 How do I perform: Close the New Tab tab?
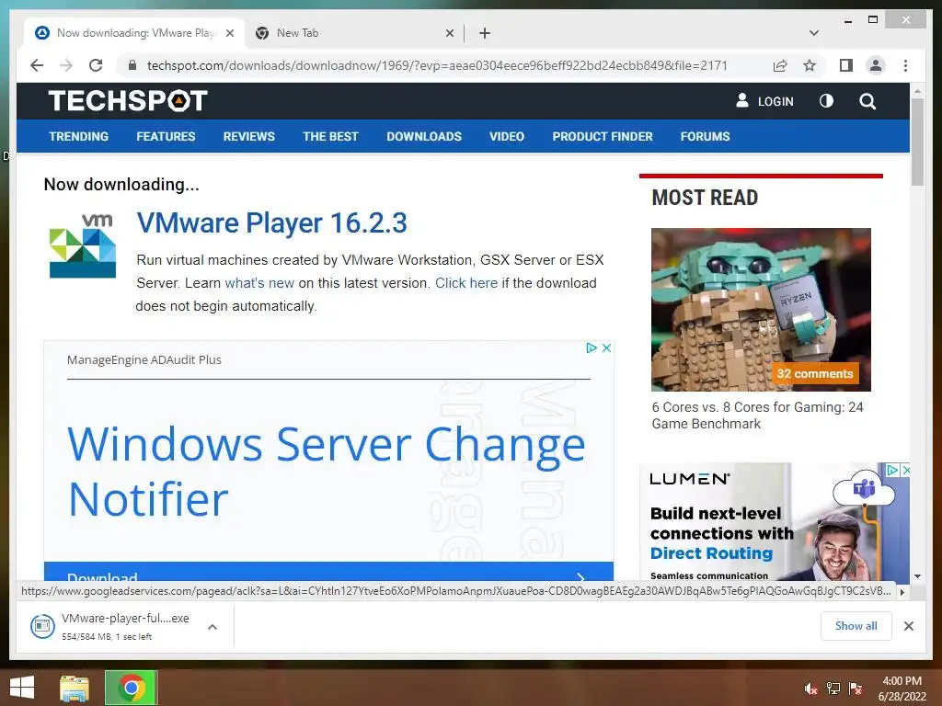449,33
